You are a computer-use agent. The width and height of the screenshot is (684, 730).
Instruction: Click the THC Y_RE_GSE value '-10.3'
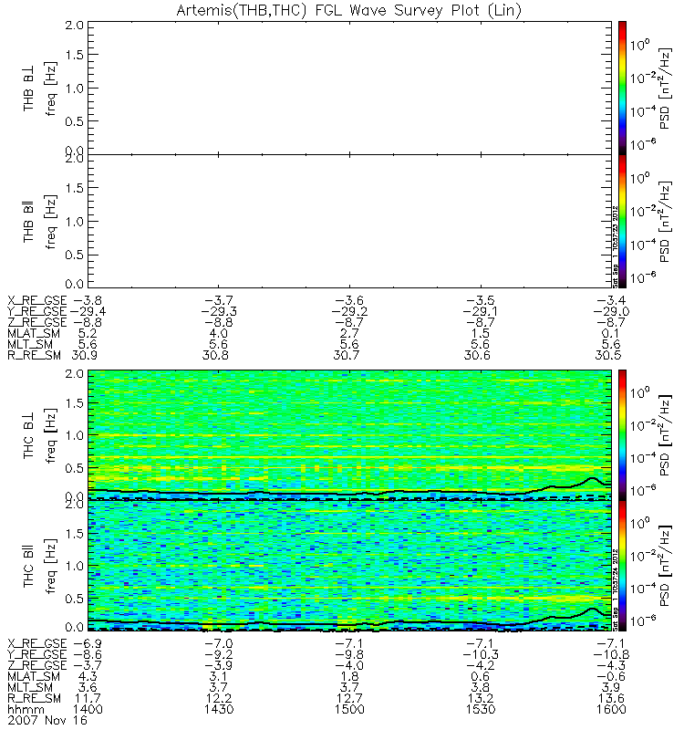(x=481, y=654)
